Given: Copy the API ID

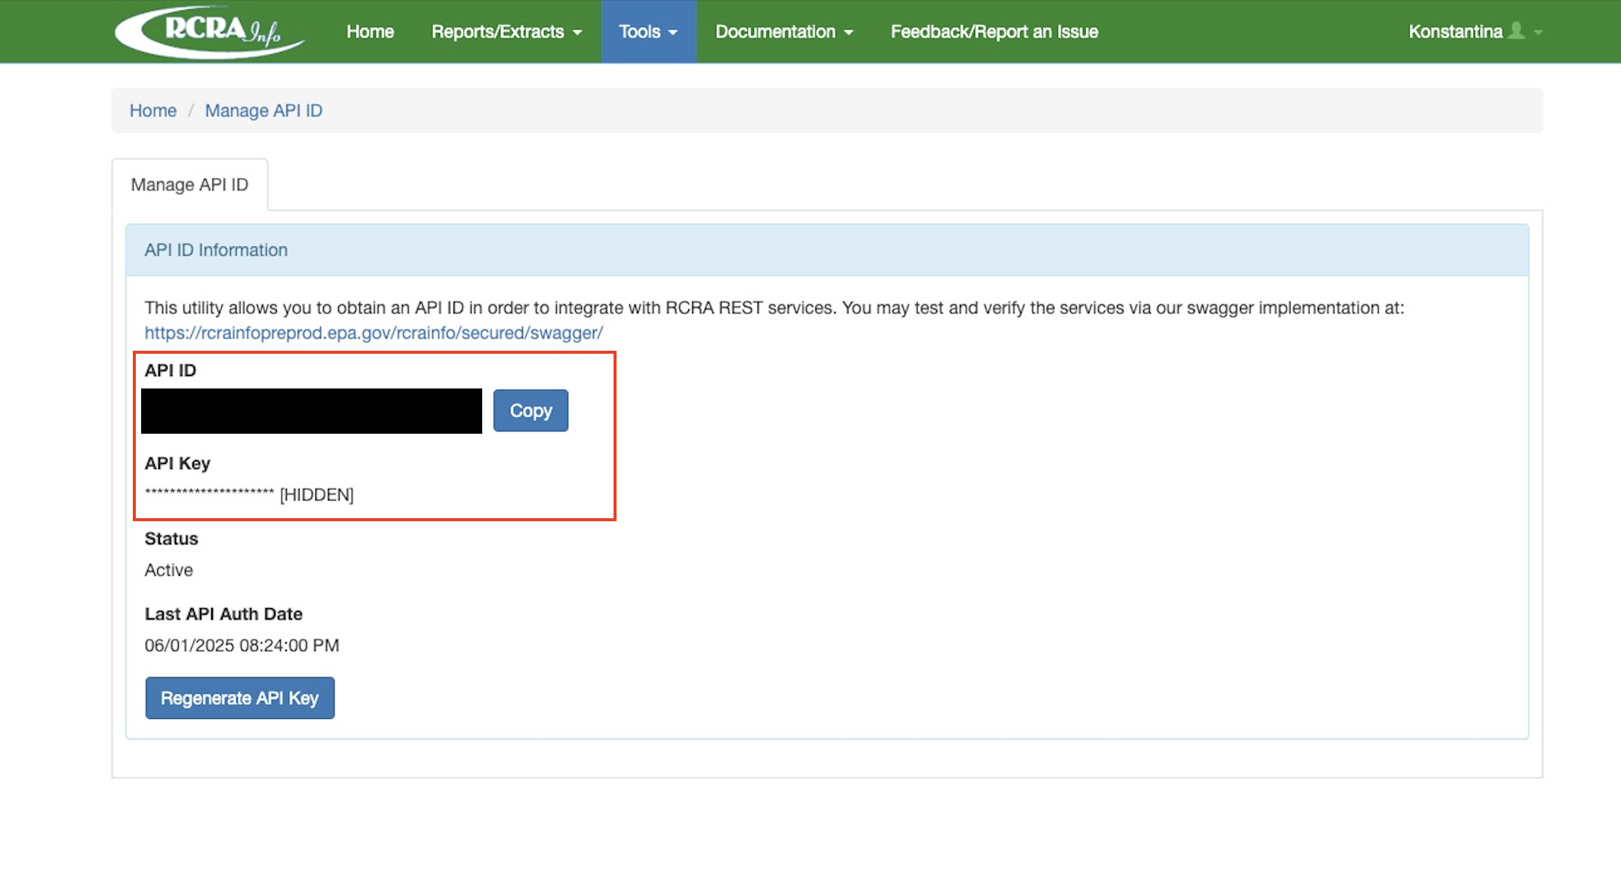Looking at the screenshot, I should click(x=531, y=410).
